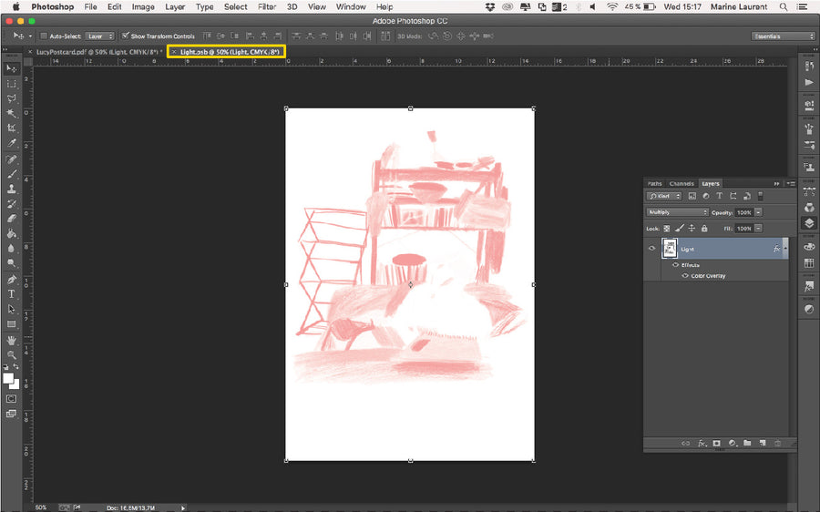The height and width of the screenshot is (512, 820).
Task: Open the Move tool preset picker arrow
Action: [x=30, y=36]
